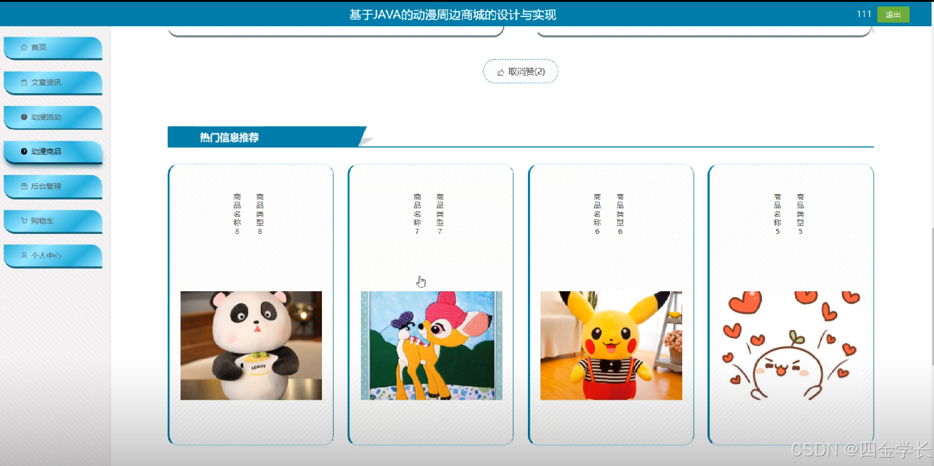Open the panda plush product image
The height and width of the screenshot is (466, 934).
pos(251,345)
